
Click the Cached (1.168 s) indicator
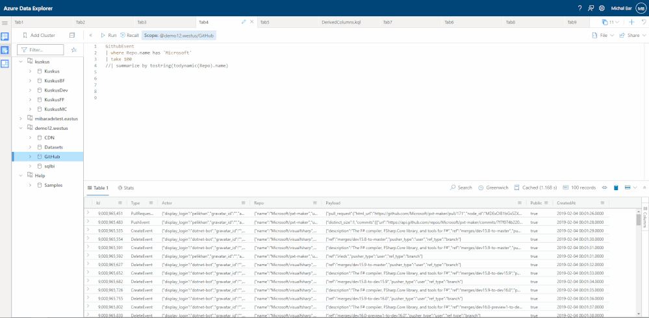535,188
